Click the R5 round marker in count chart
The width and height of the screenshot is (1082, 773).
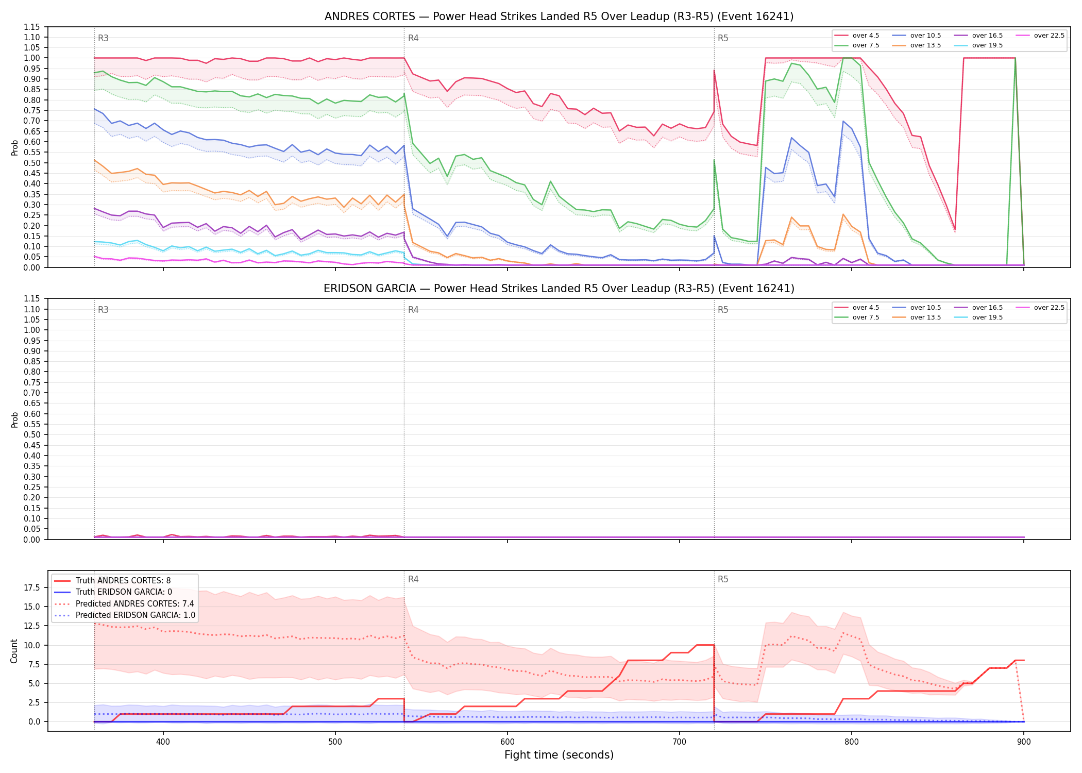(x=723, y=579)
